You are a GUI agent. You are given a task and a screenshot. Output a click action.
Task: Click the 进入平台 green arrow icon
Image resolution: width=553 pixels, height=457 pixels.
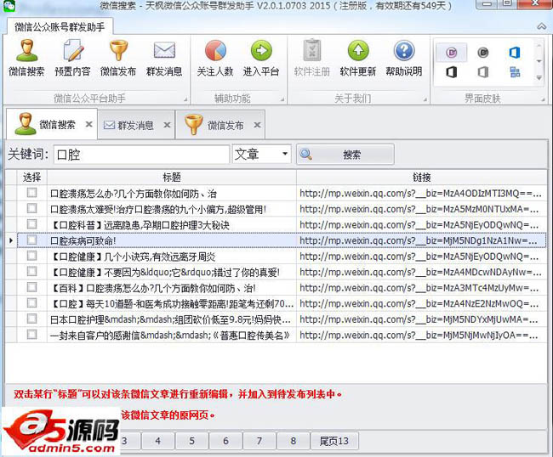point(261,50)
